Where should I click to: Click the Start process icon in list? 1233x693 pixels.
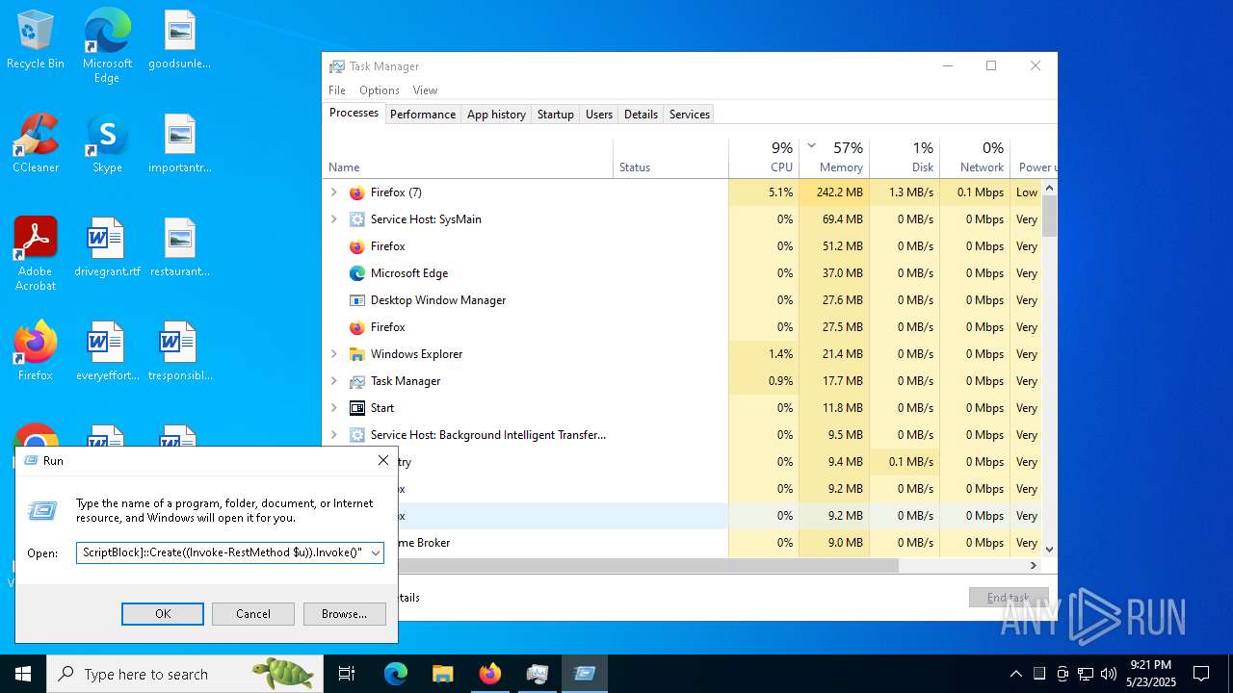click(357, 408)
